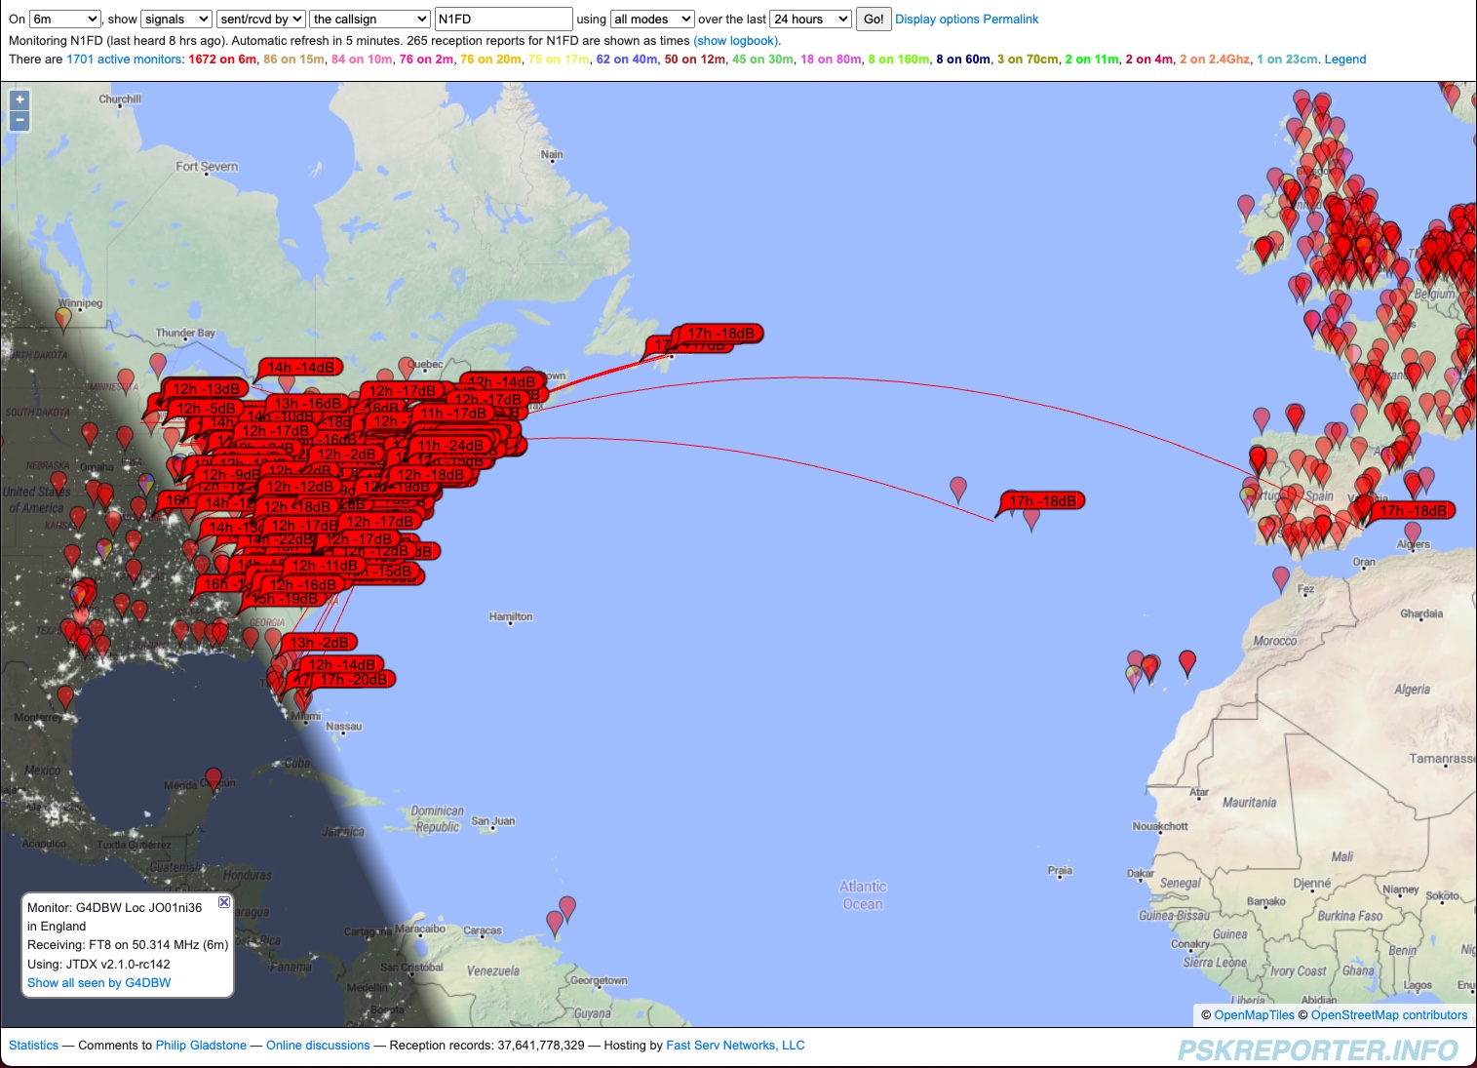This screenshot has width=1477, height=1068.
Task: Click the map marker at Cancun
Action: coord(213,778)
